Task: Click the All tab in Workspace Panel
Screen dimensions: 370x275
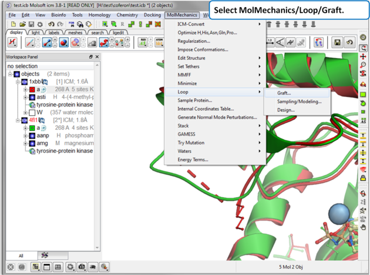Action: point(21,256)
